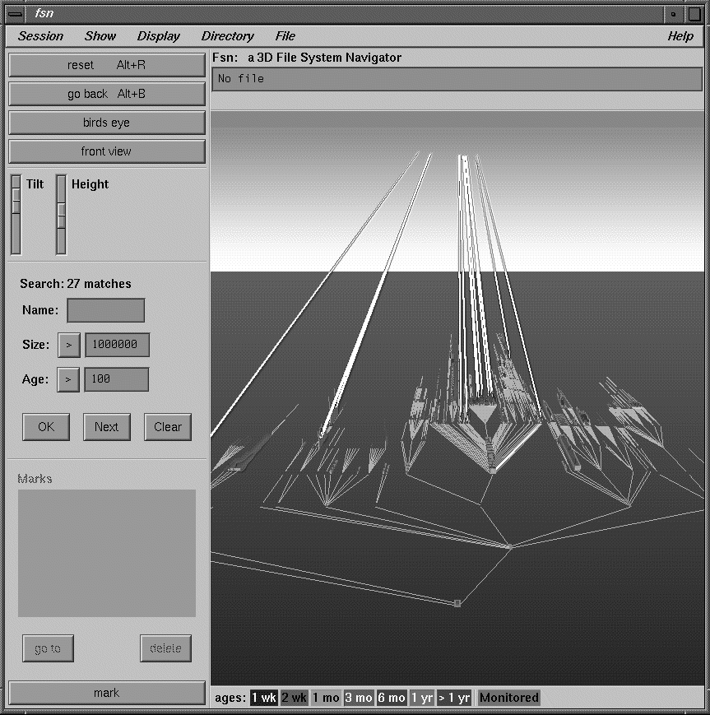Click the Monitored legend swatch
The width and height of the screenshot is (710, 715).
(x=509, y=698)
